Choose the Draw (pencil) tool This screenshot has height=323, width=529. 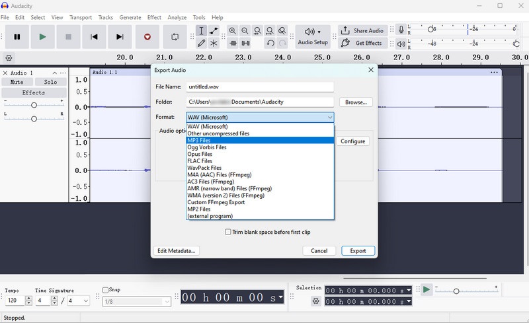click(x=201, y=43)
